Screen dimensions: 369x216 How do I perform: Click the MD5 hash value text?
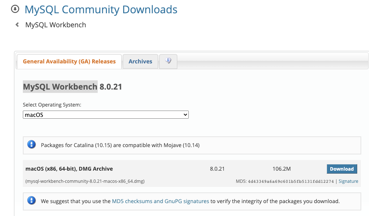pos(291,181)
